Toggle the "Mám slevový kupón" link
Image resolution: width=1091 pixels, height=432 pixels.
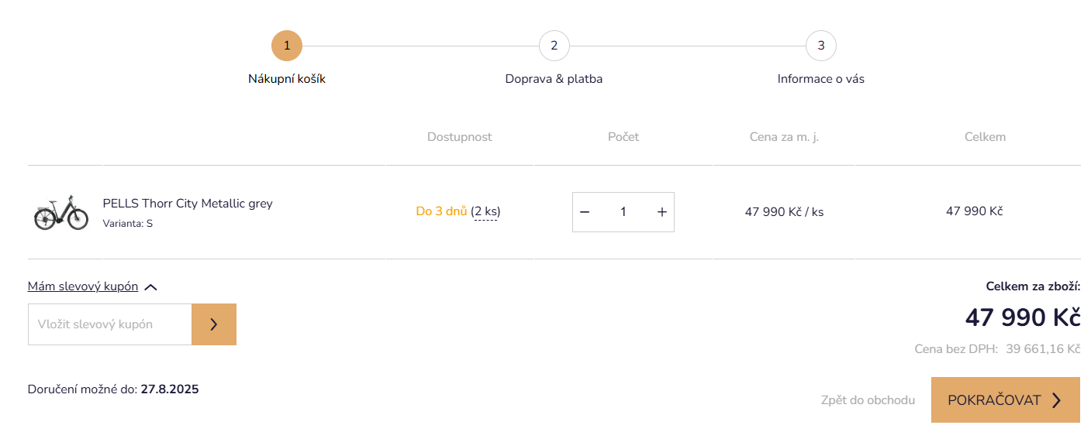coord(83,286)
